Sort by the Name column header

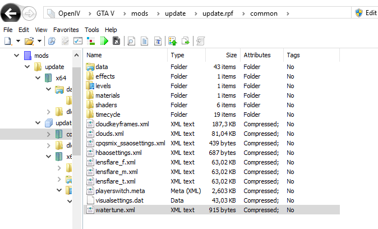point(126,55)
